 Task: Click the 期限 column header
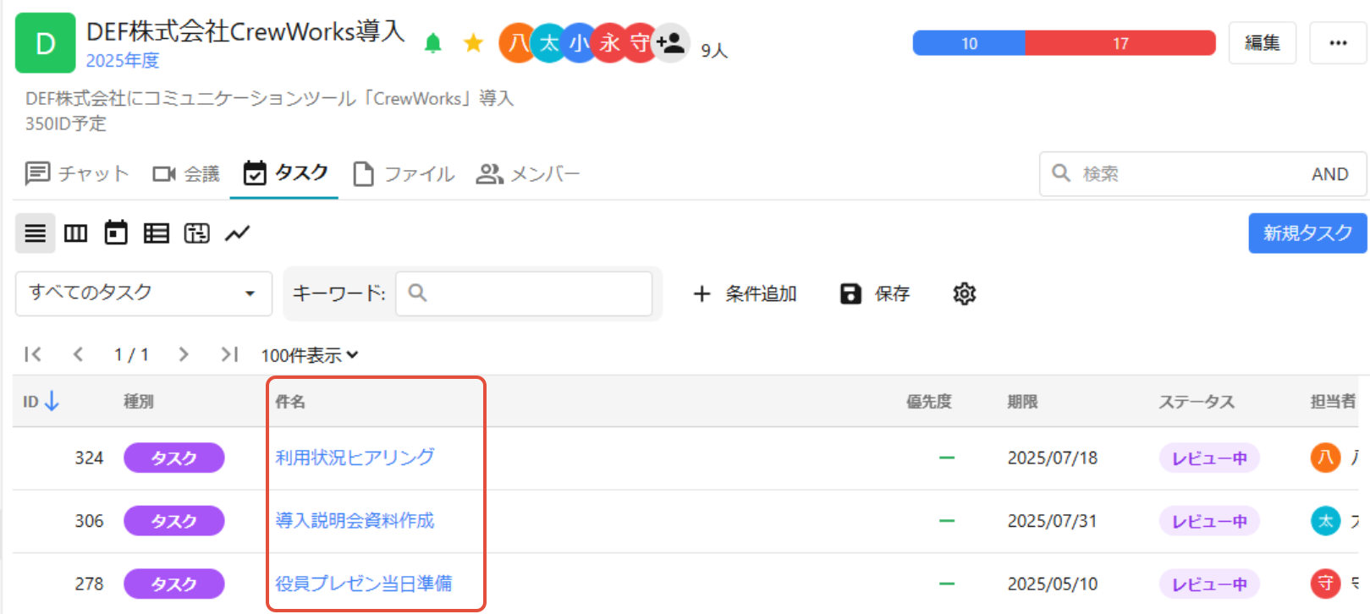(x=1022, y=402)
